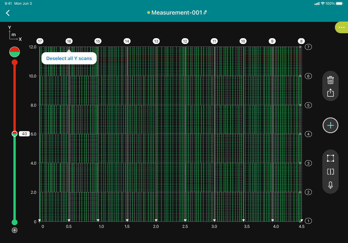Toggle Y scan line 14
This screenshot has width=348, height=243.
(127, 41)
